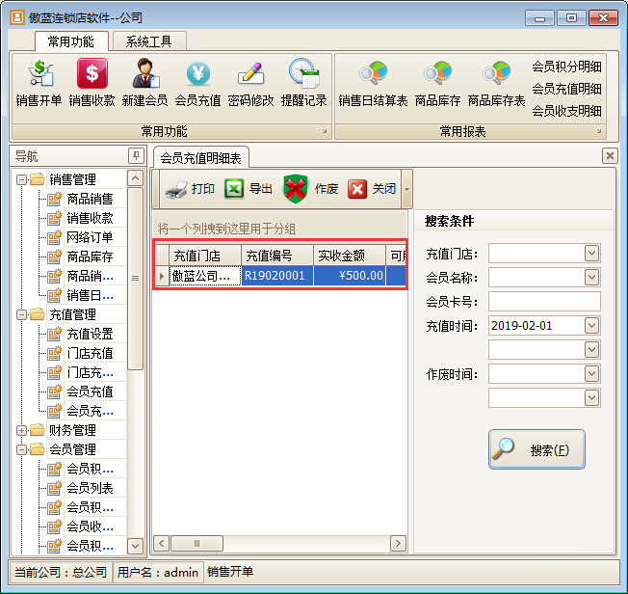628x594 pixels.
Task: Export data with the 导出 button
Action: pyautogui.click(x=249, y=189)
